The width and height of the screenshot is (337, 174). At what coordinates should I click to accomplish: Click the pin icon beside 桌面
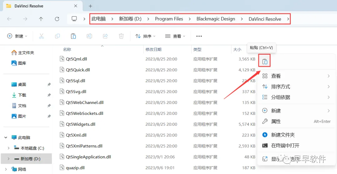(x=49, y=84)
